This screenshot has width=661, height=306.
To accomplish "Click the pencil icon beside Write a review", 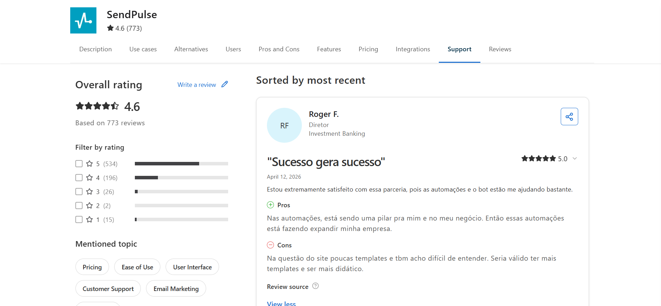I will coord(225,84).
